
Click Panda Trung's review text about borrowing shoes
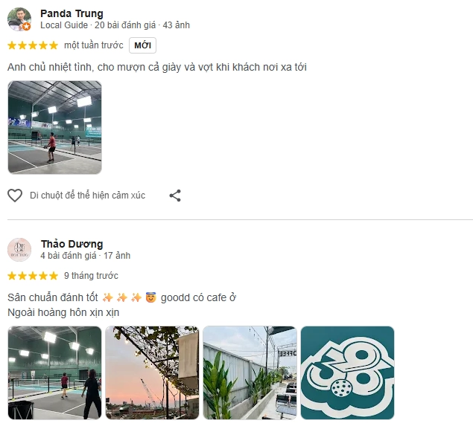pyautogui.click(x=157, y=67)
